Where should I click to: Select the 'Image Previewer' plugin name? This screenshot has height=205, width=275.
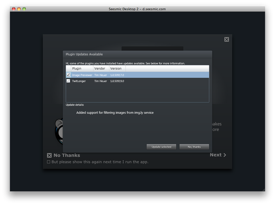click(82, 75)
